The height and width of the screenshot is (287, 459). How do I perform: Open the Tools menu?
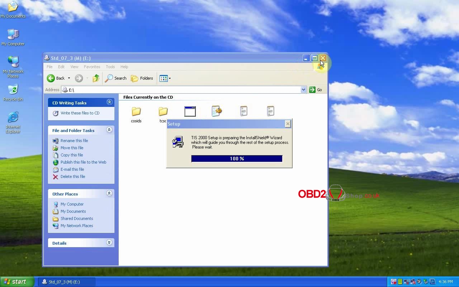(110, 67)
